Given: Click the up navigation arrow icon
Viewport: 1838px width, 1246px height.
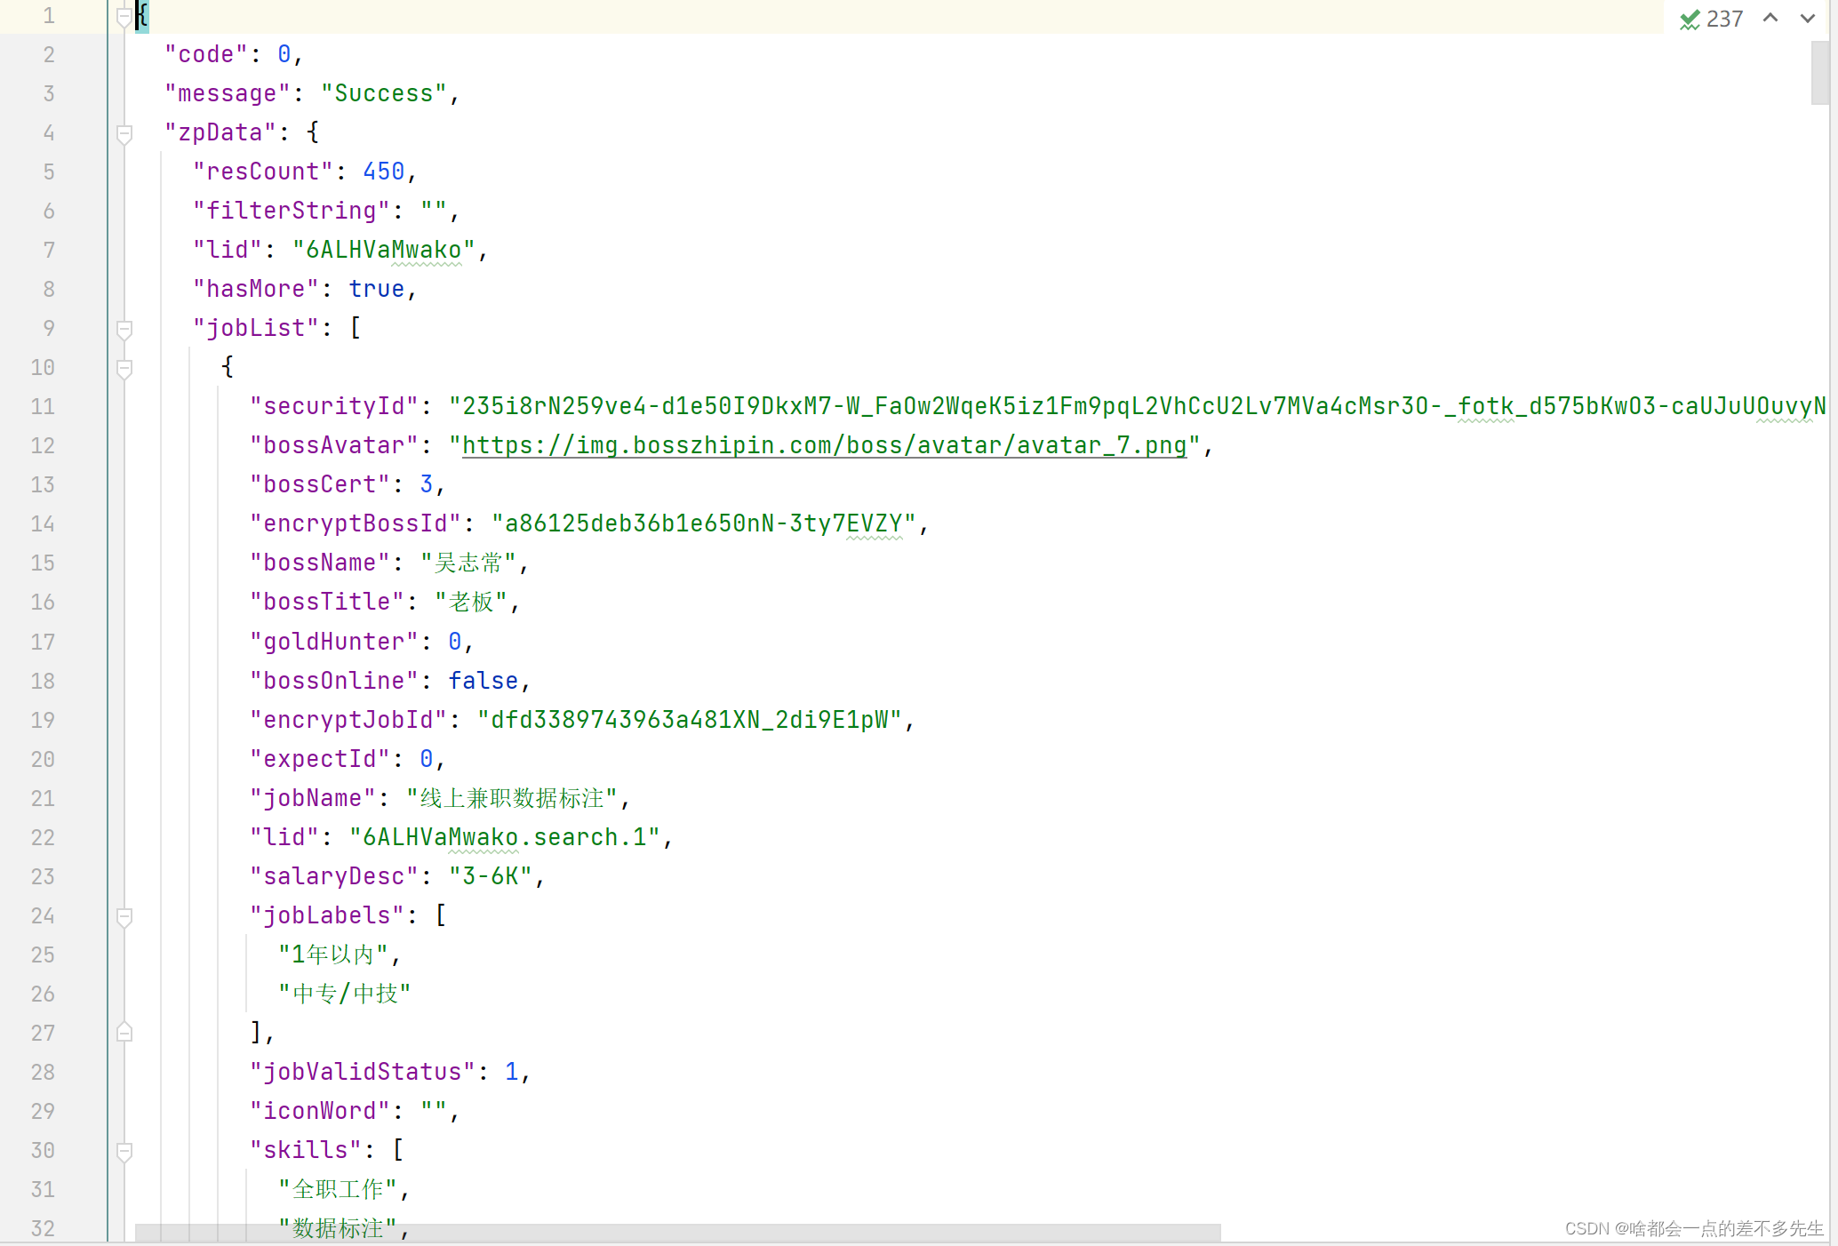Looking at the screenshot, I should point(1772,17).
